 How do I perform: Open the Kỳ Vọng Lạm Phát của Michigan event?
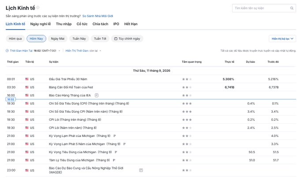point(79,136)
